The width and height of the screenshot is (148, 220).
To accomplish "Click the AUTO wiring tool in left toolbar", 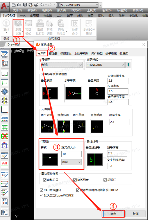I will [5, 118].
